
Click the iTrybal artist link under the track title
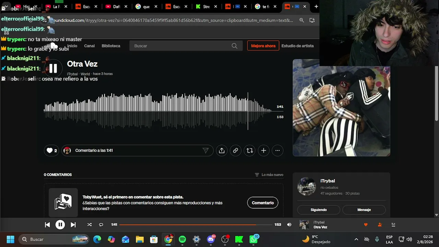[72, 74]
